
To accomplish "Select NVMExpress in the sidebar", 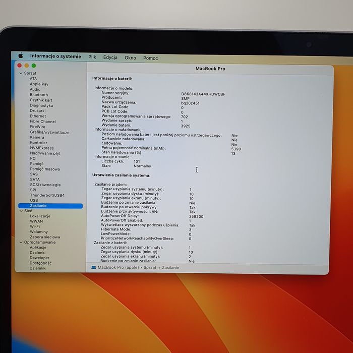I will (x=42, y=148).
